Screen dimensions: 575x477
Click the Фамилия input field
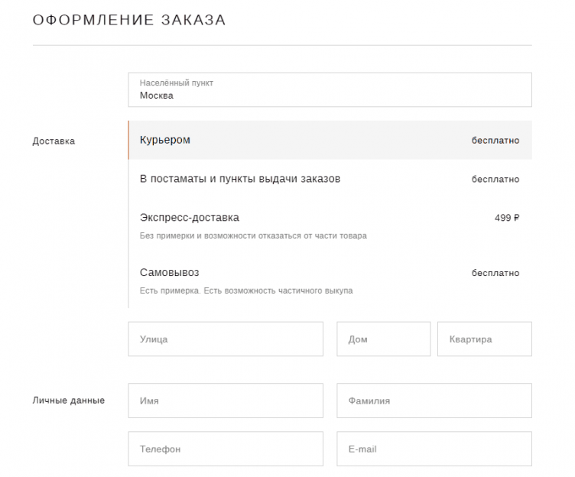(x=434, y=401)
